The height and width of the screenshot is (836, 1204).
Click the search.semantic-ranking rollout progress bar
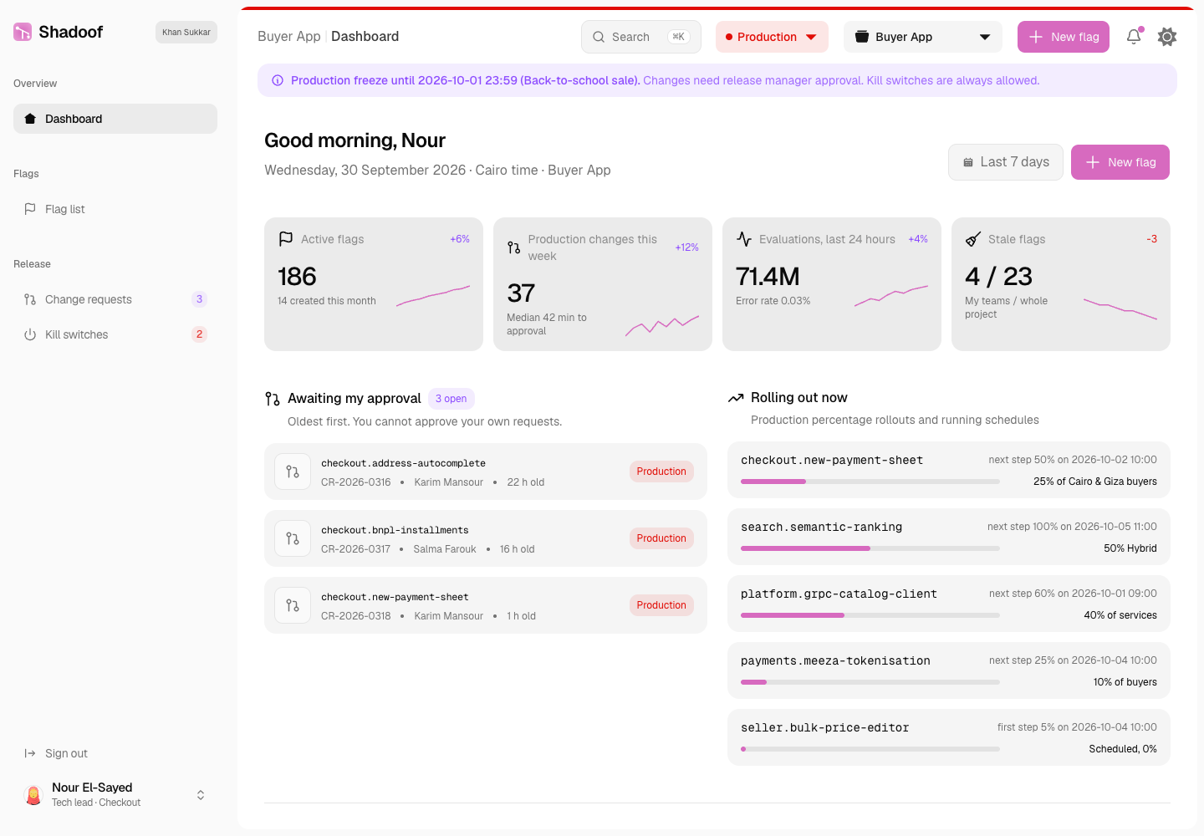click(870, 548)
